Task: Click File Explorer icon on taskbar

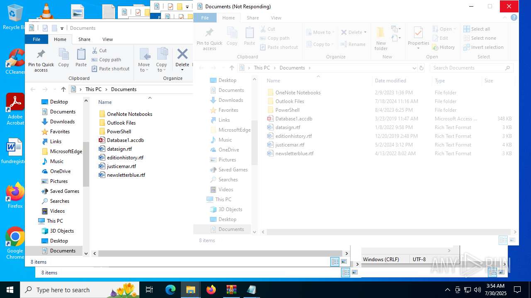Action: point(190,290)
